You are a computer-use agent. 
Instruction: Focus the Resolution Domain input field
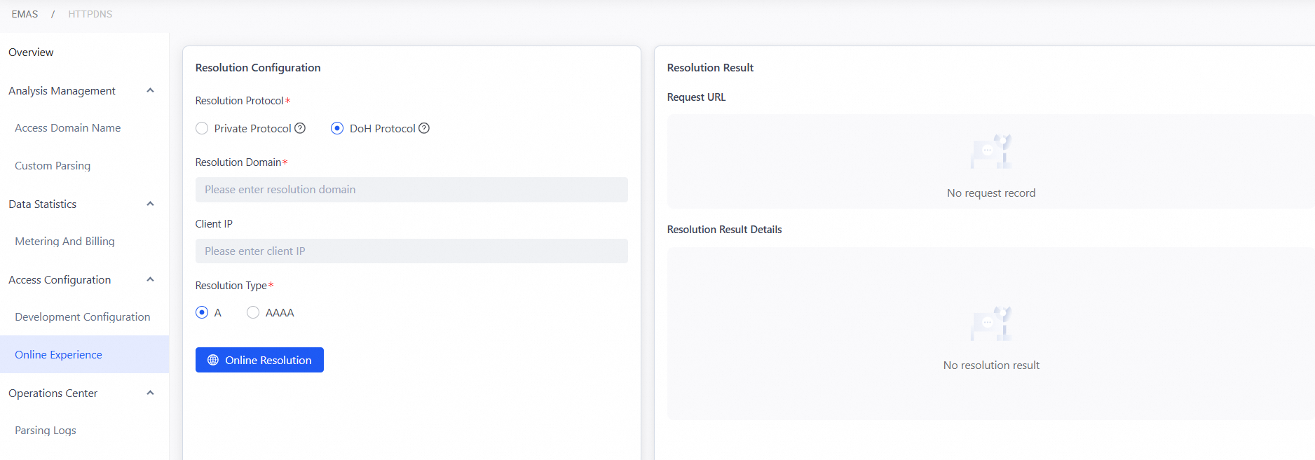point(411,190)
